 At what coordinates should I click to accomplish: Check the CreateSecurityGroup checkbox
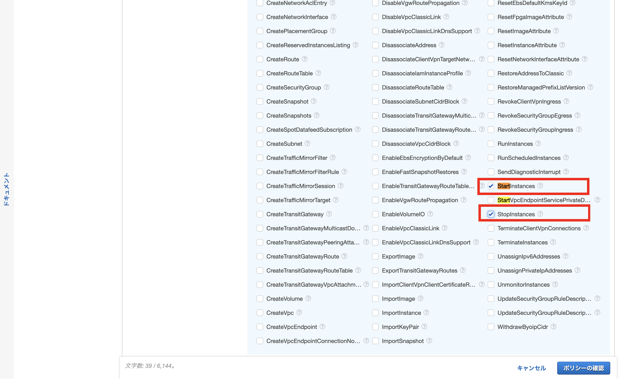point(260,87)
